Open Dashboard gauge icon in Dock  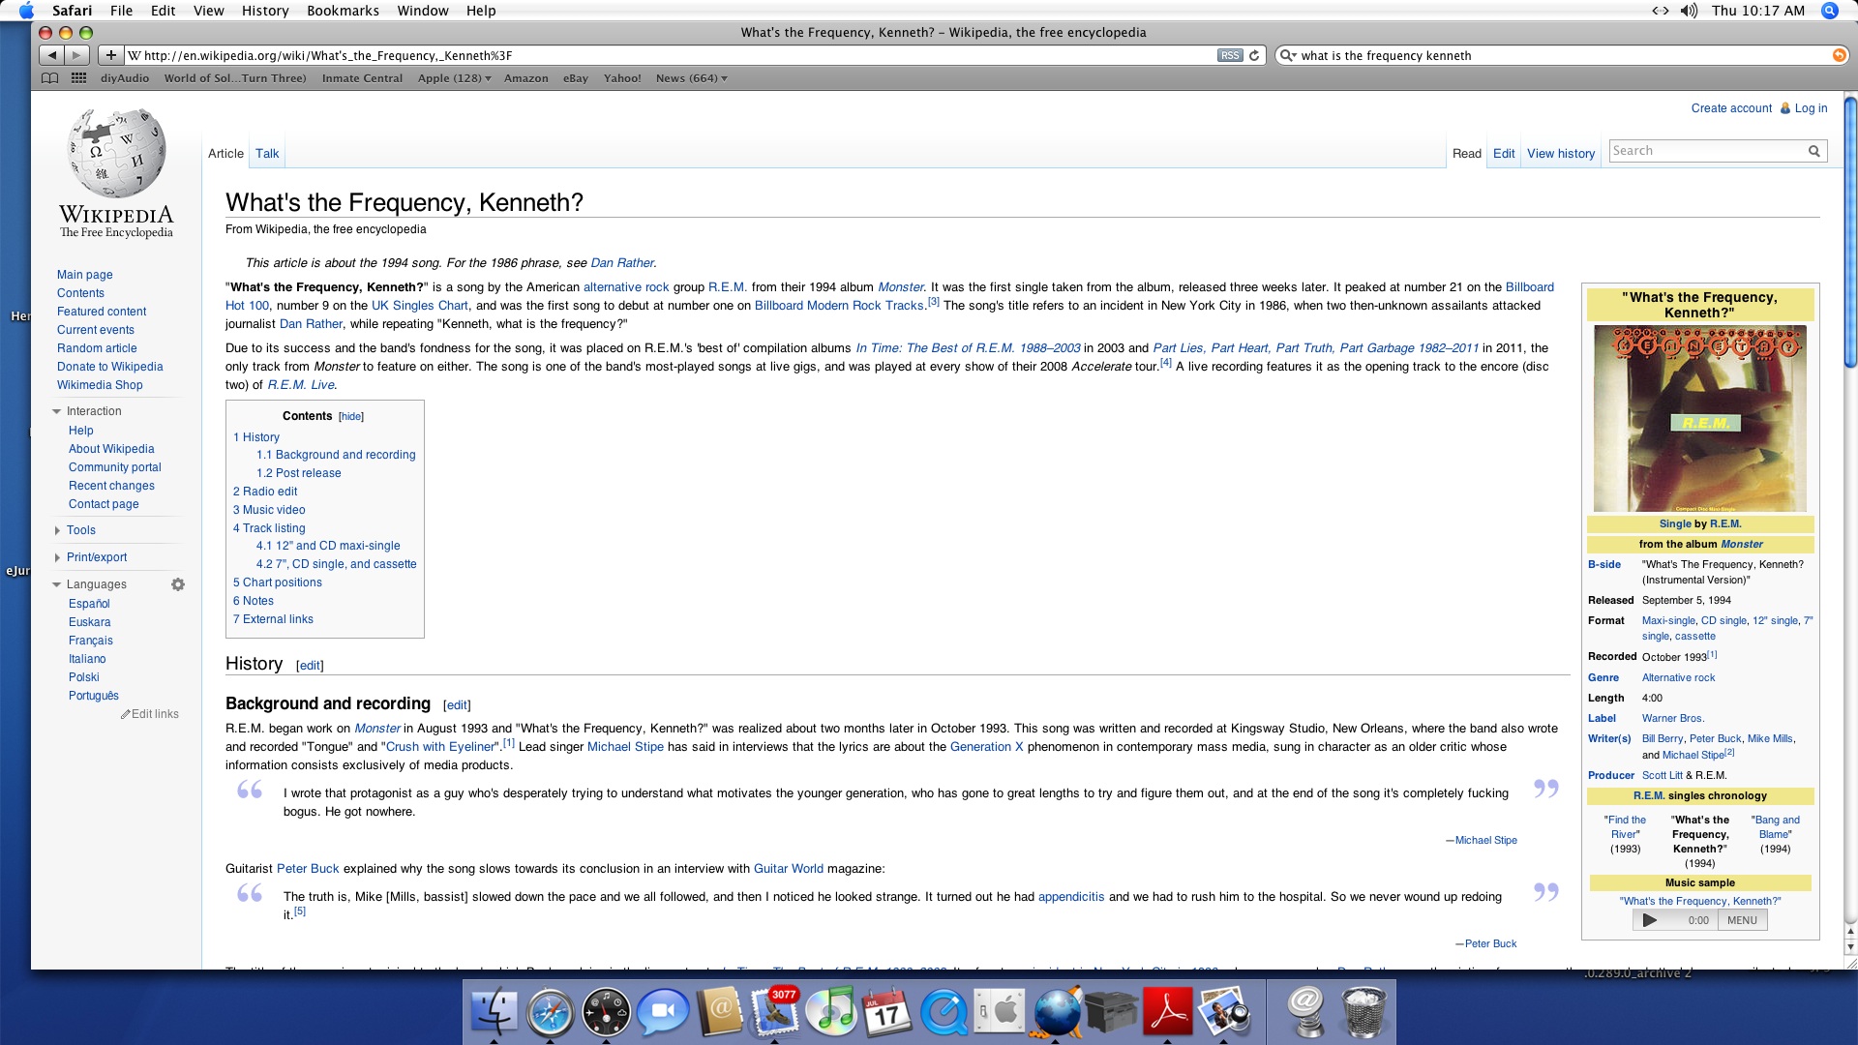(x=606, y=1011)
